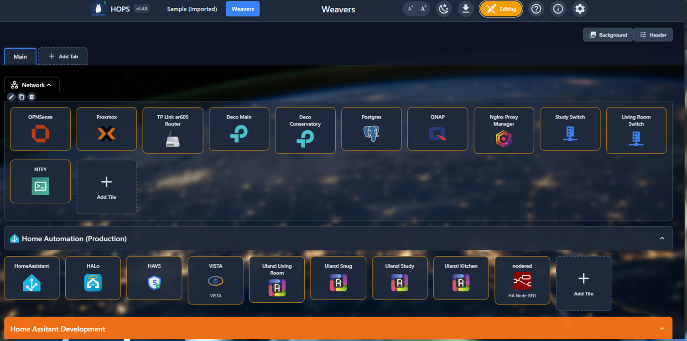Click the Home Automation house icon
Screen dimensions: 687x341
(x=15, y=238)
